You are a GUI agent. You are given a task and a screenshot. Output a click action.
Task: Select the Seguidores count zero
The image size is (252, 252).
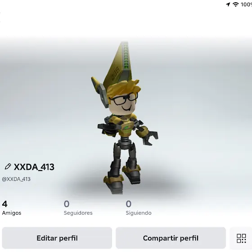pos(67,204)
